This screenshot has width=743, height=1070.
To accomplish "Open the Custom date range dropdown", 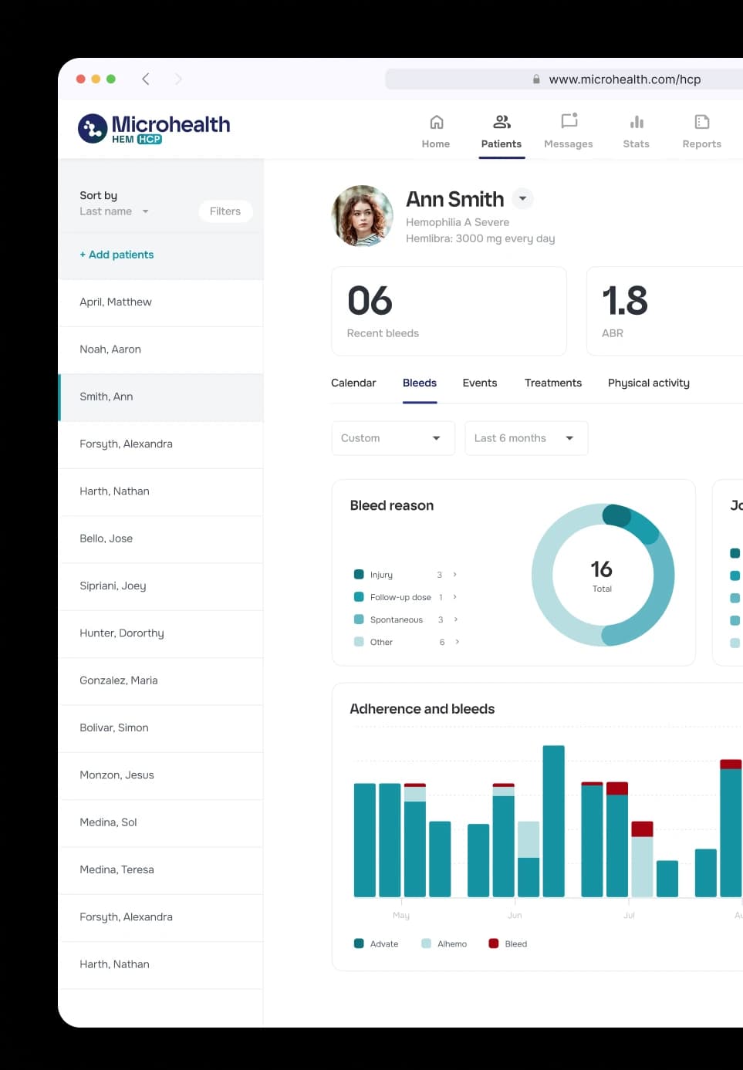I will [x=393, y=437].
